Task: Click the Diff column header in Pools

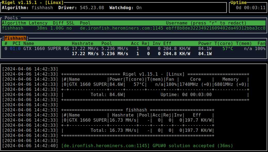Action: coord(58,23)
